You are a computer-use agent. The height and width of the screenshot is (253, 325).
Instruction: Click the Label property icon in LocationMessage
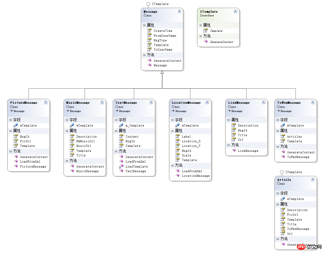tap(177, 136)
